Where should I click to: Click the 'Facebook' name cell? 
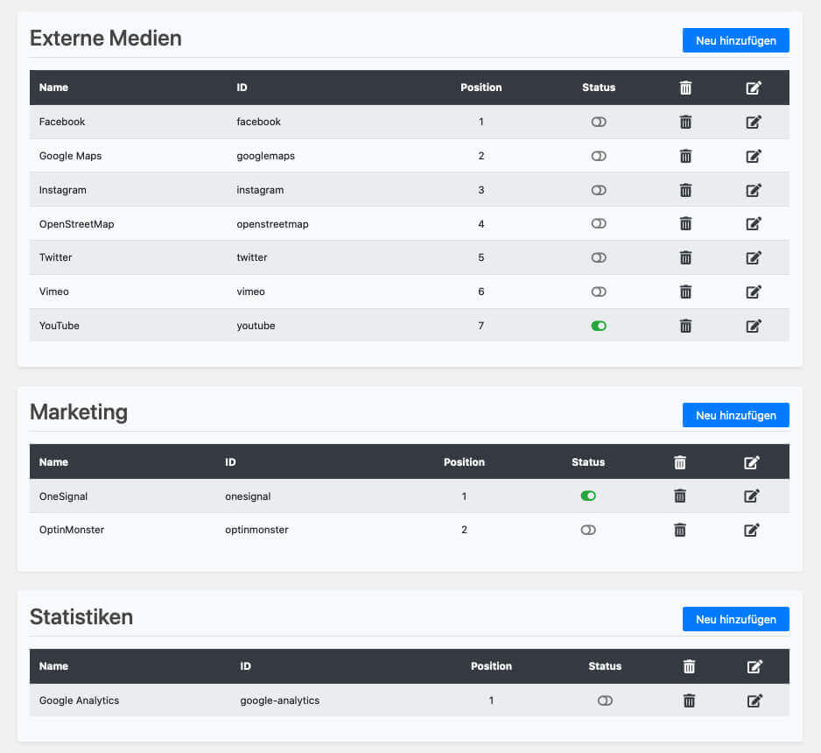(62, 122)
